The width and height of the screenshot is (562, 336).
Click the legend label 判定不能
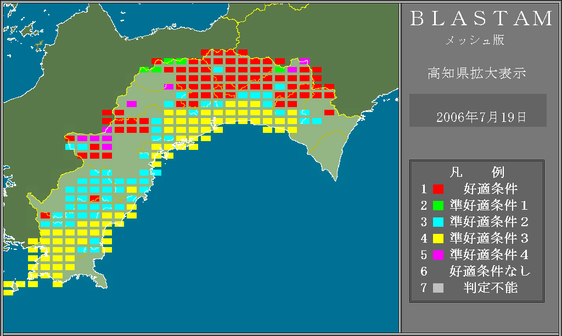pos(490,288)
